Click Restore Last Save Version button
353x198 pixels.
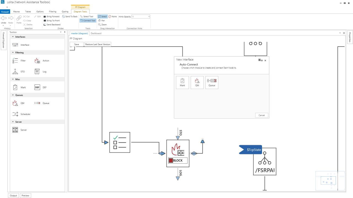(x=98, y=44)
